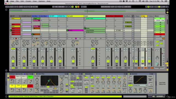Toggle track 7 activator button

[x=73, y=61]
